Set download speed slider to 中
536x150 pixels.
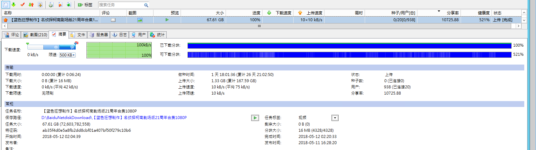tap(56, 47)
